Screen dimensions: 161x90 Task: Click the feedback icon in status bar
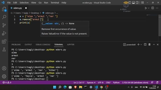(x=152, y=82)
